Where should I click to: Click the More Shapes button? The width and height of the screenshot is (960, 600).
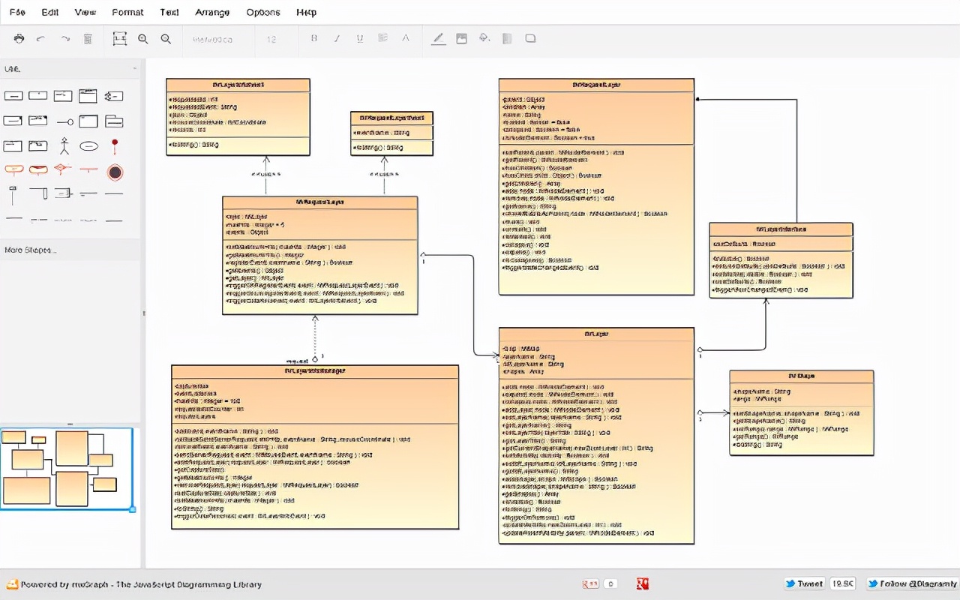pyautogui.click(x=31, y=250)
